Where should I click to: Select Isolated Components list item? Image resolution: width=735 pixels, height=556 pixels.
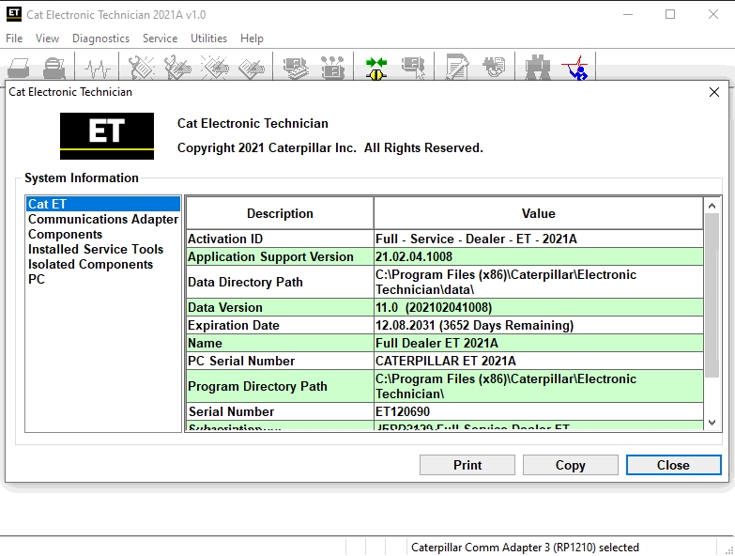point(102,264)
